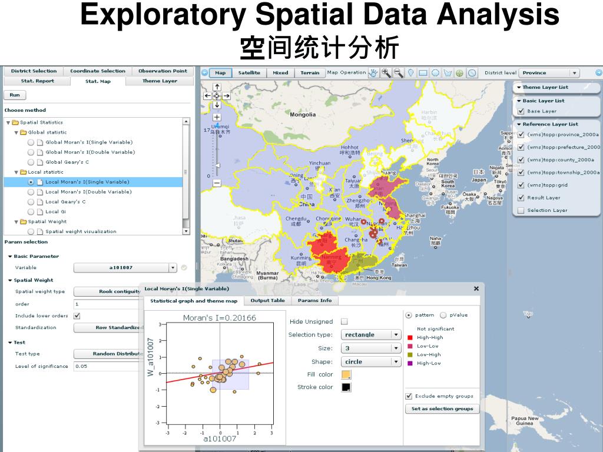Click the green globe full-extent tool
The height and width of the screenshot is (452, 603).
[459, 72]
